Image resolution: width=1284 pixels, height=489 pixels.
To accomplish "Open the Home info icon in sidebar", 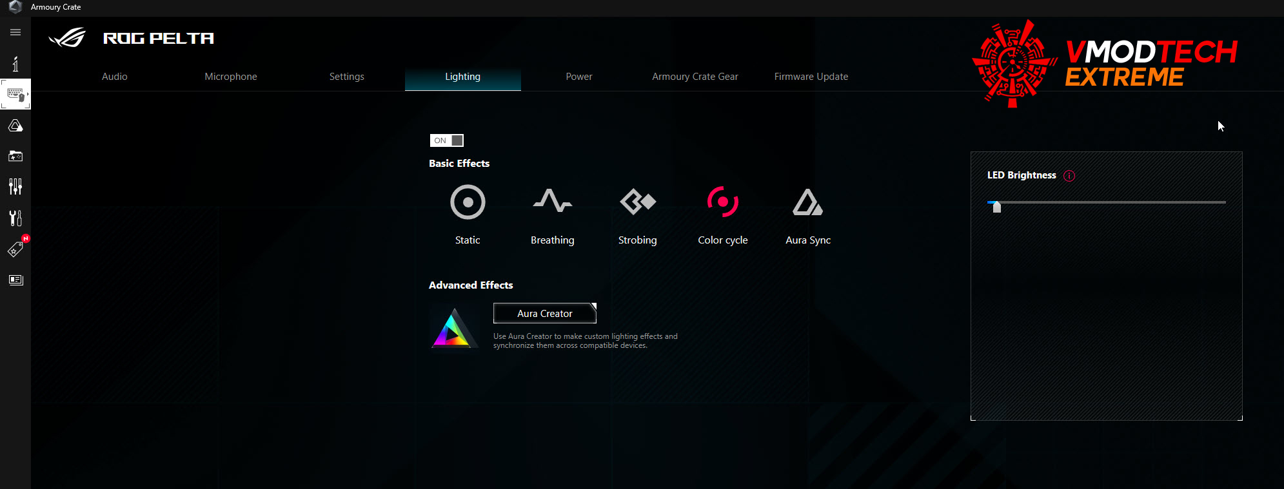I will coord(15,64).
